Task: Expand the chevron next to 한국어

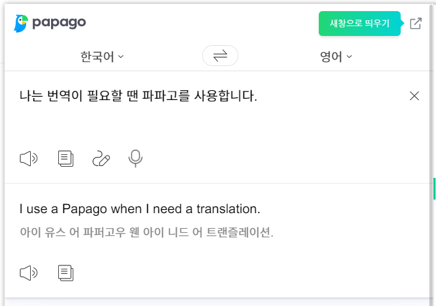Action: [120, 57]
